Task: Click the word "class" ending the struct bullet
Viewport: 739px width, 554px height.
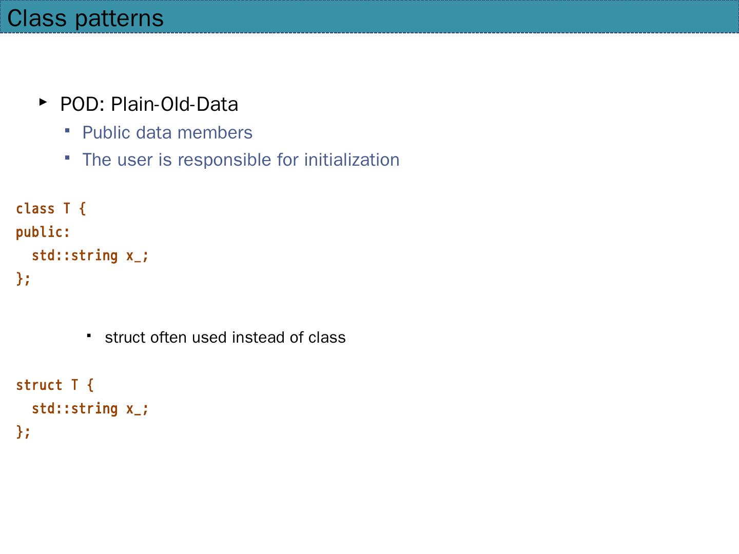Action: (327, 338)
